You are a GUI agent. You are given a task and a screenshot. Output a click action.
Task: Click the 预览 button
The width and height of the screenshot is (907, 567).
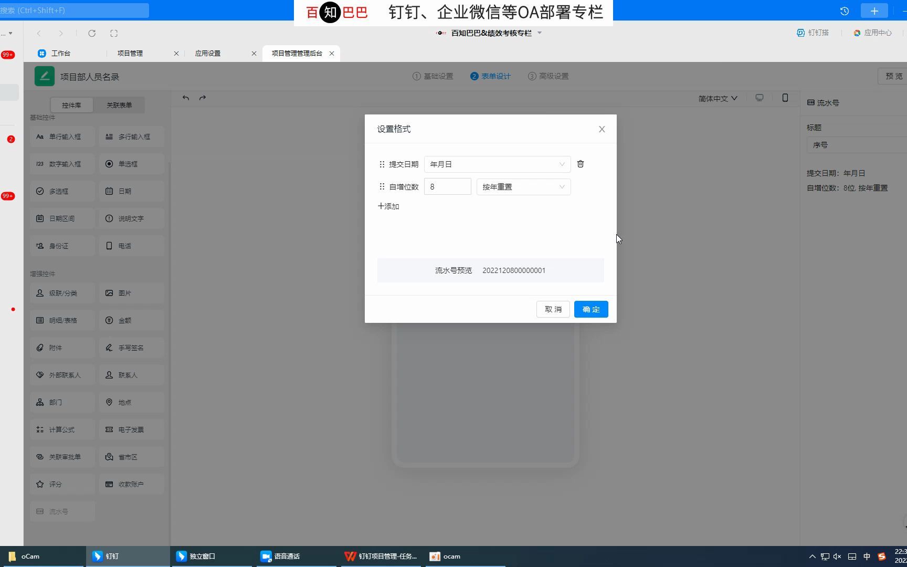coord(893,76)
